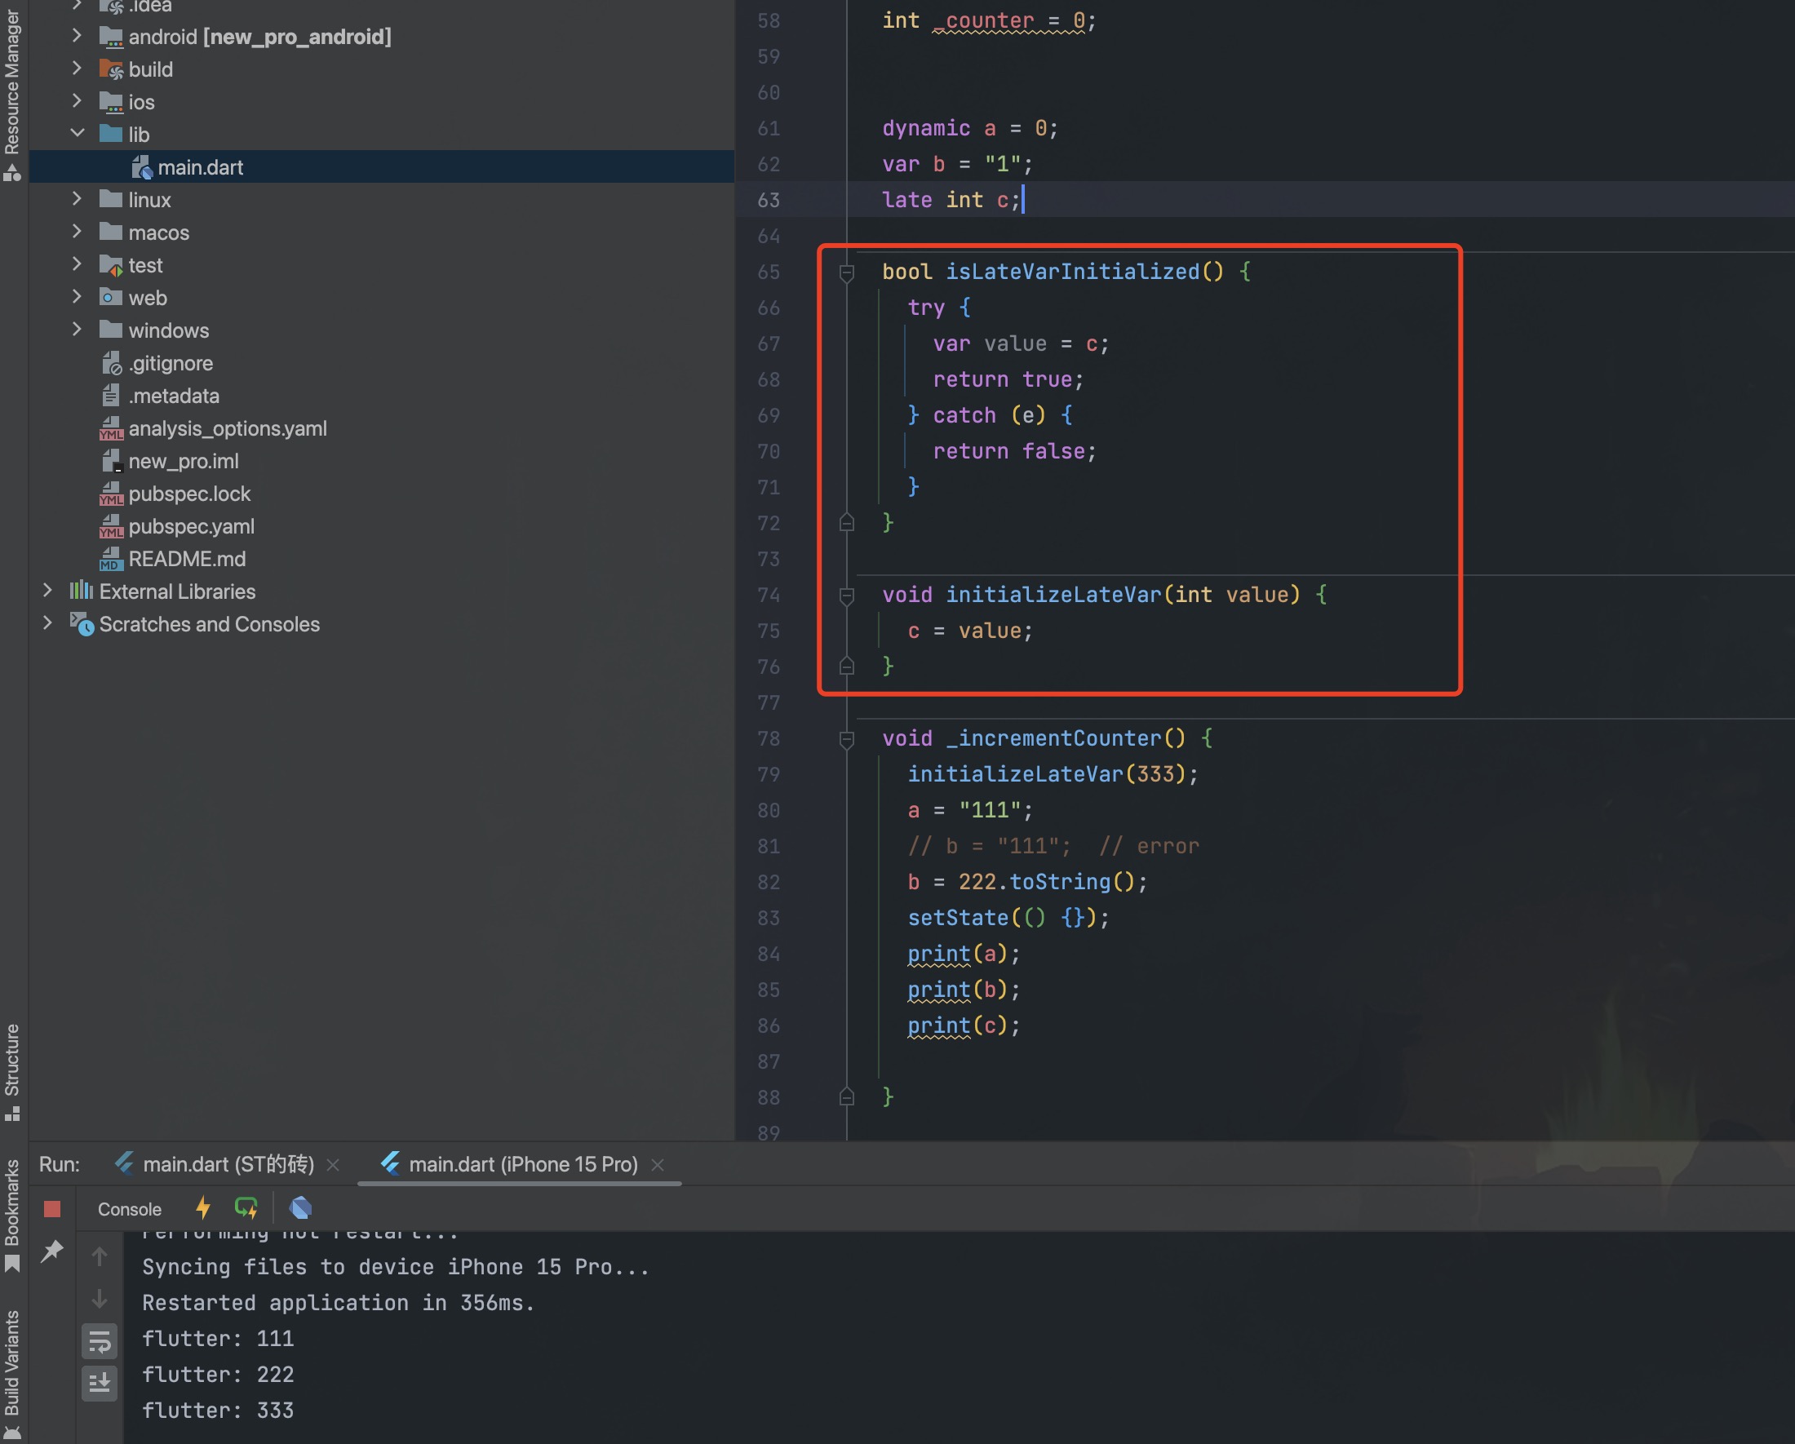The image size is (1795, 1444).
Task: Select the .gitignore file
Action: pos(170,364)
